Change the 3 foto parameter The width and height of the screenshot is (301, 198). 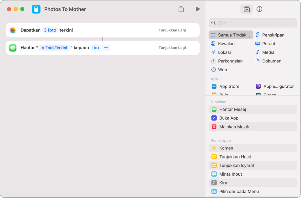50,30
